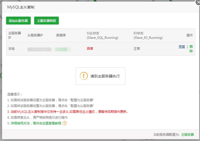Click the 从服务器IP column header
This screenshot has height=141, width=200.
35,35
